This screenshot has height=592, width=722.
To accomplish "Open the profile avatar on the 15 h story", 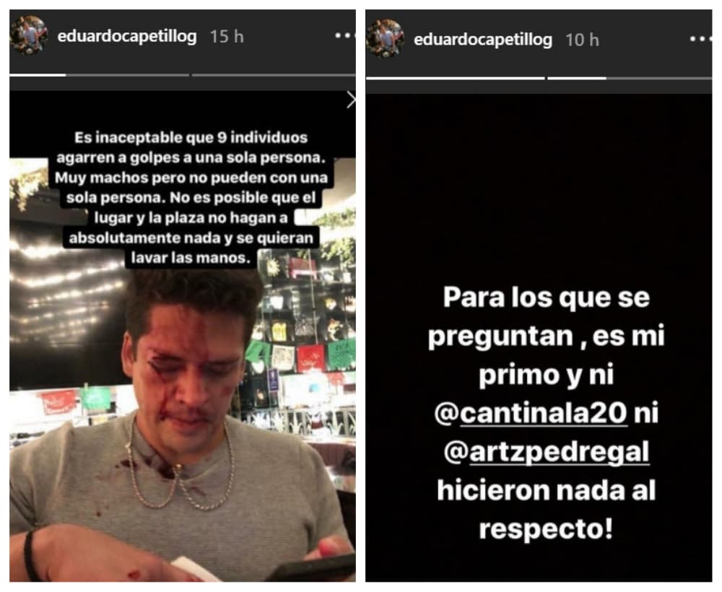I will point(29,35).
